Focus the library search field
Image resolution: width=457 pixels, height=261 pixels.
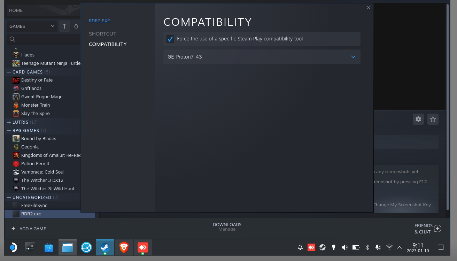coord(44,39)
